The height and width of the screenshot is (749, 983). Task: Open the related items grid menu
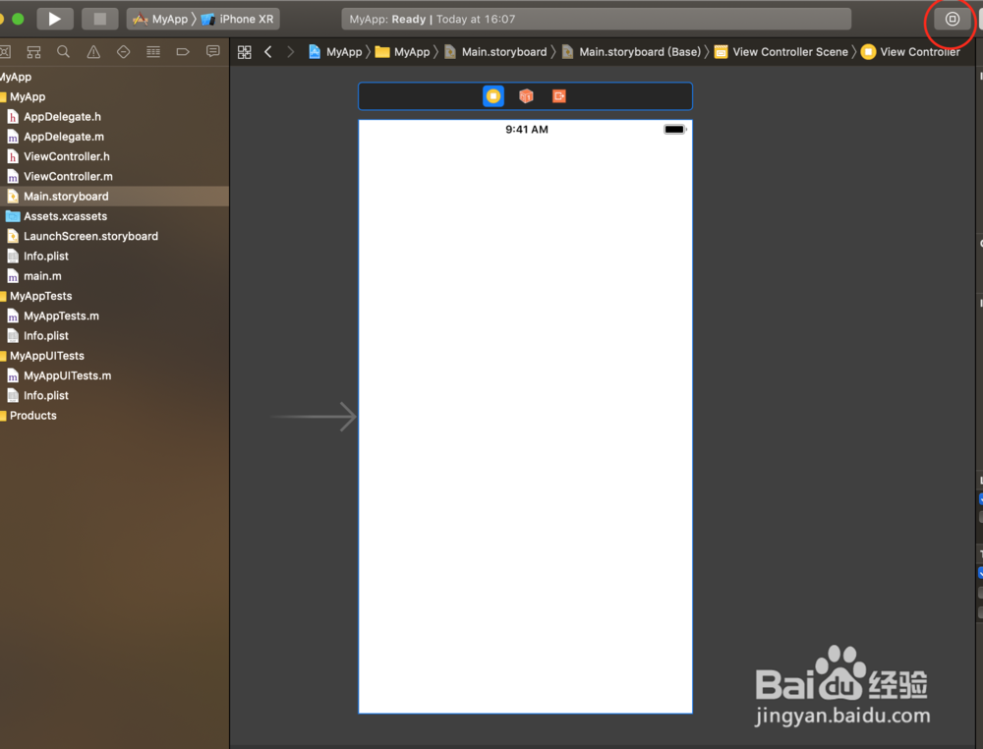245,52
